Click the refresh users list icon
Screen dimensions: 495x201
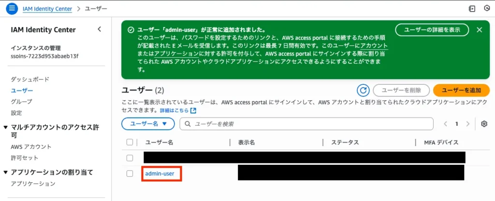363,90
